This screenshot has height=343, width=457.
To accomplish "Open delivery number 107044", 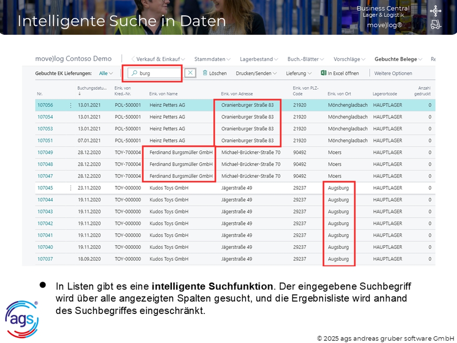I will (x=45, y=200).
